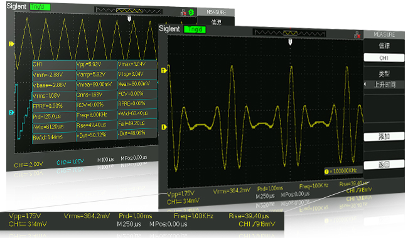This screenshot has width=408, height=238.
Task: Click the trigger position marker on left scope
Action: pos(129,18)
